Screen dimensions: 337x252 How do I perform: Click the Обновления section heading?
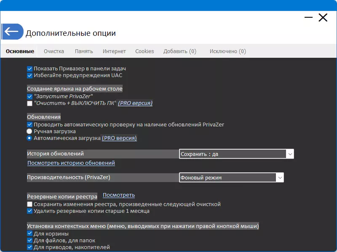[x=44, y=117]
